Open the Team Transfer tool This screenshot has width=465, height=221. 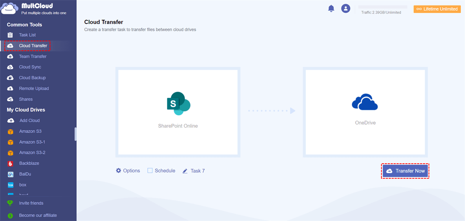(33, 57)
